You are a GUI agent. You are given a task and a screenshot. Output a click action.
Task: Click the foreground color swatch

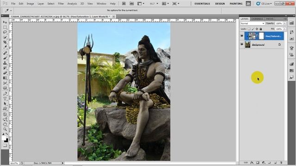pyautogui.click(x=4, y=138)
